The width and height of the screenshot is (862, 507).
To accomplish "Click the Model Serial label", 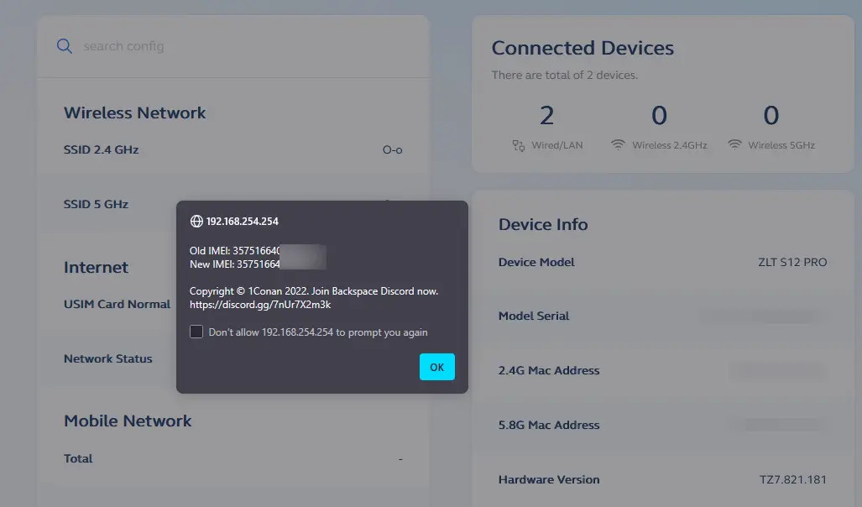I will [x=534, y=316].
